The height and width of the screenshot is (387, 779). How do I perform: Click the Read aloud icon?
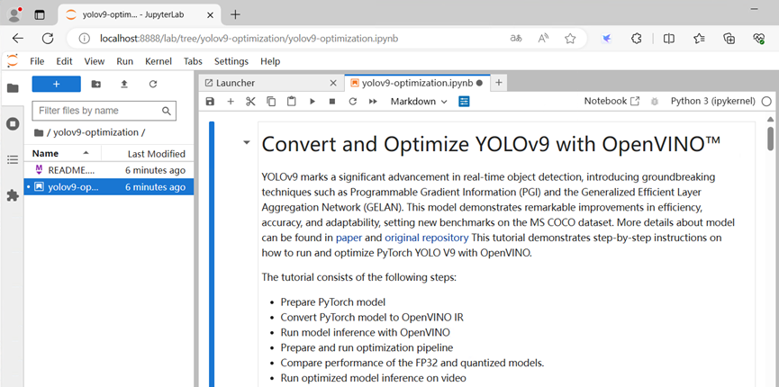coord(543,39)
